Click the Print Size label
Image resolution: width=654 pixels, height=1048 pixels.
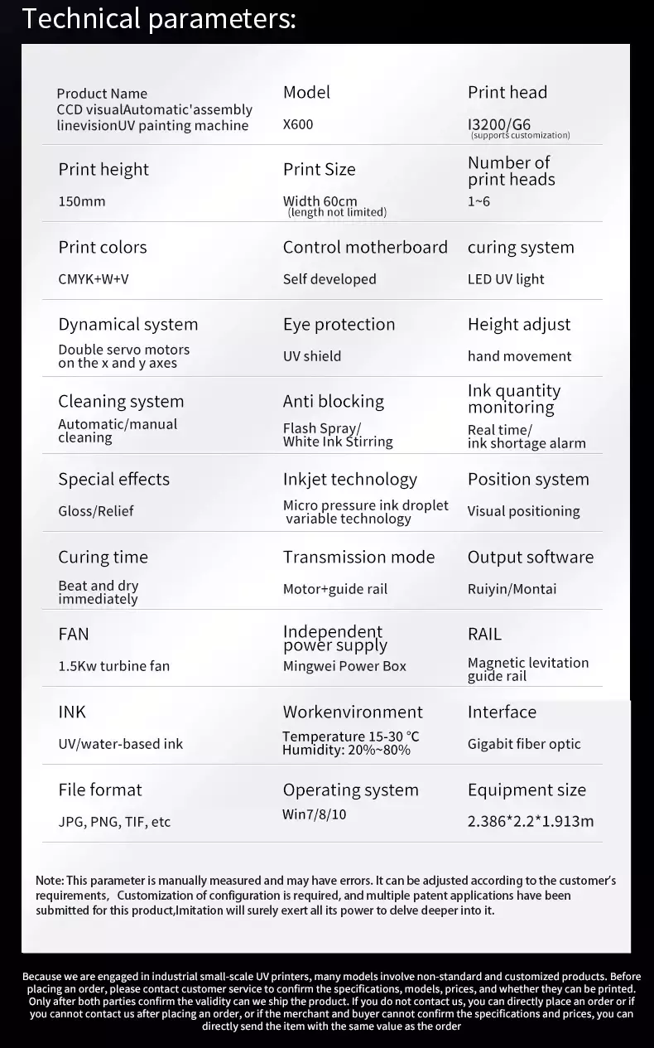point(319,169)
